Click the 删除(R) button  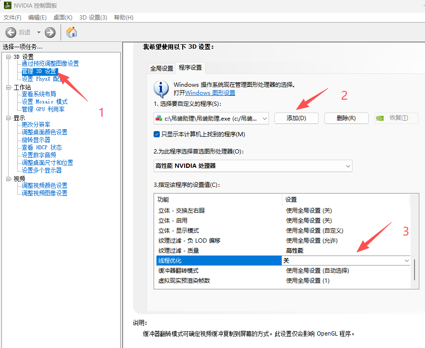tap(346, 118)
